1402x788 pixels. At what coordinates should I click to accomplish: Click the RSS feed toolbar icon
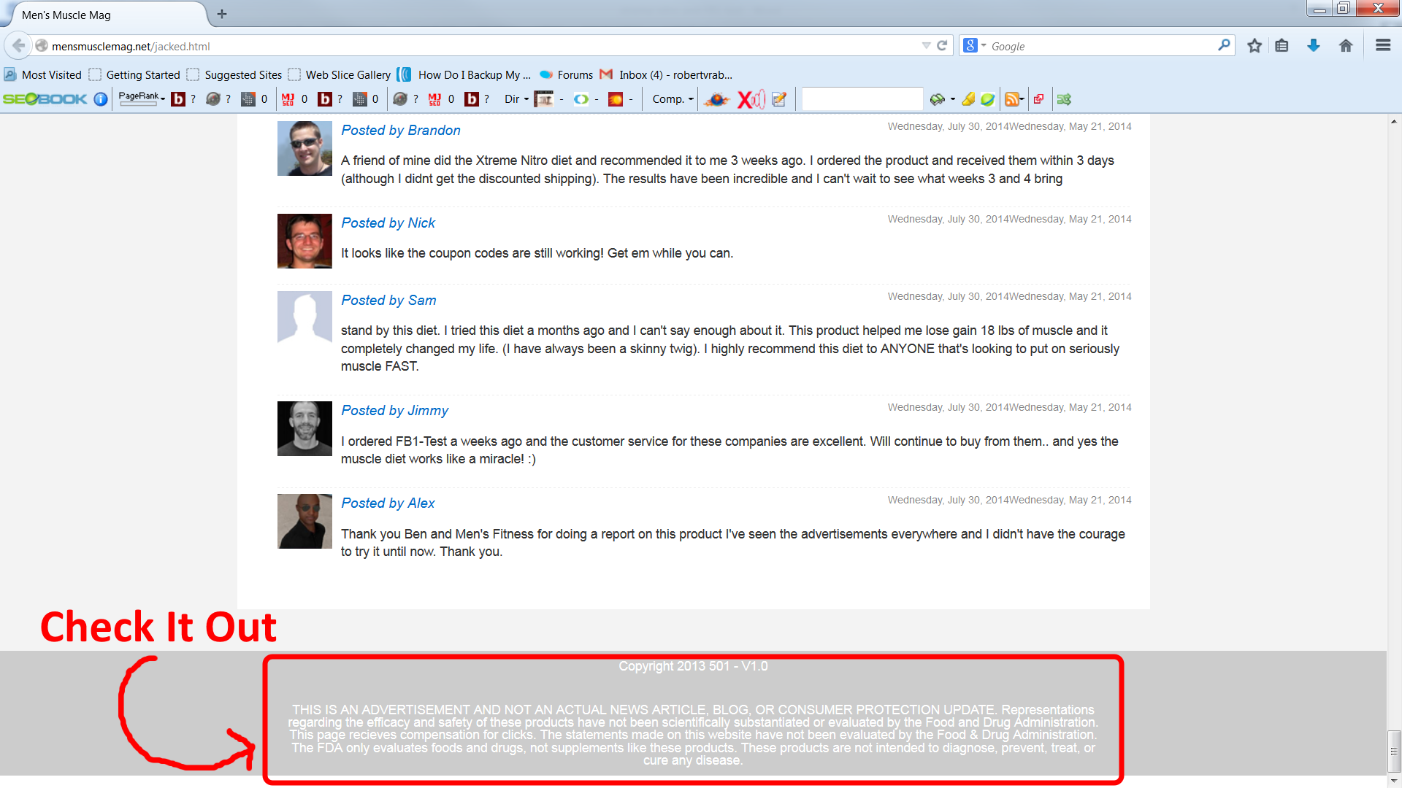pyautogui.click(x=1011, y=98)
